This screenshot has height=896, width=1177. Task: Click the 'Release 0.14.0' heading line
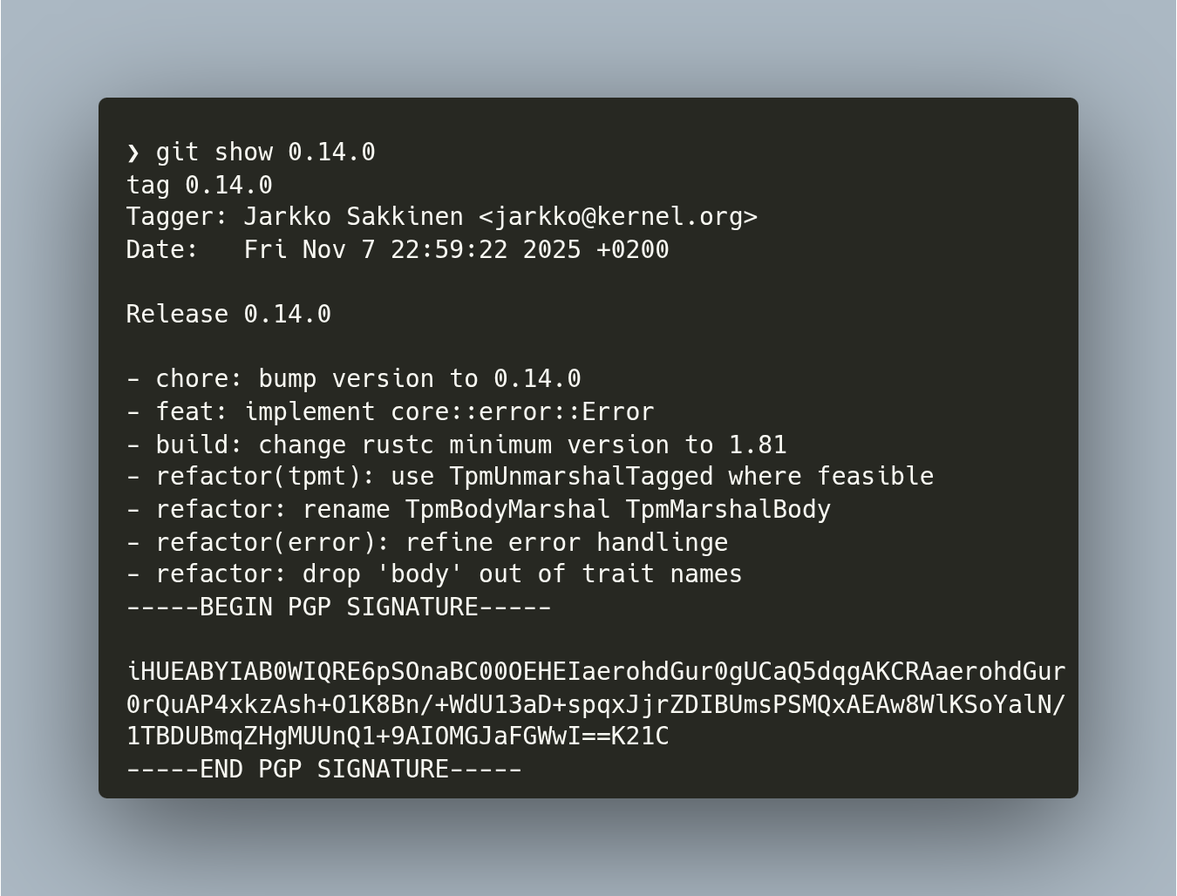228,315
